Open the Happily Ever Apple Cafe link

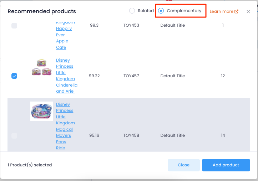pyautogui.click(x=65, y=35)
